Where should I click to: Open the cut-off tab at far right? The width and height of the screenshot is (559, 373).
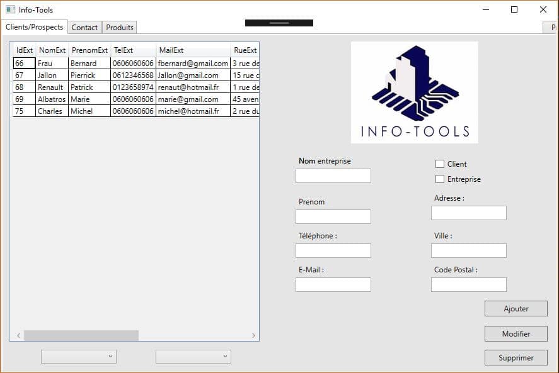(550, 28)
